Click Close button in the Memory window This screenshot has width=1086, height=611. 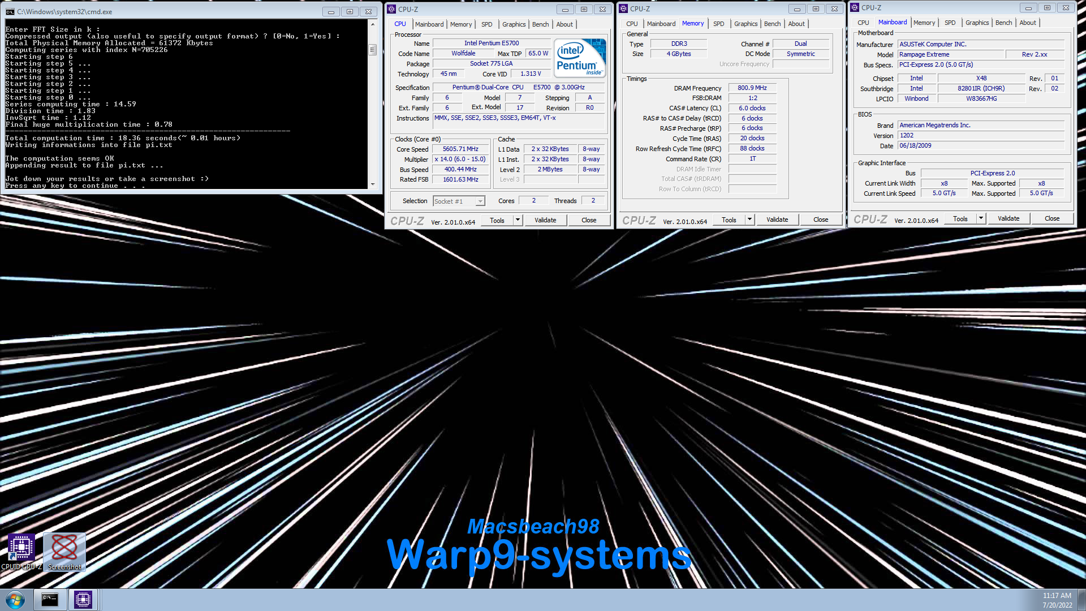click(x=821, y=220)
